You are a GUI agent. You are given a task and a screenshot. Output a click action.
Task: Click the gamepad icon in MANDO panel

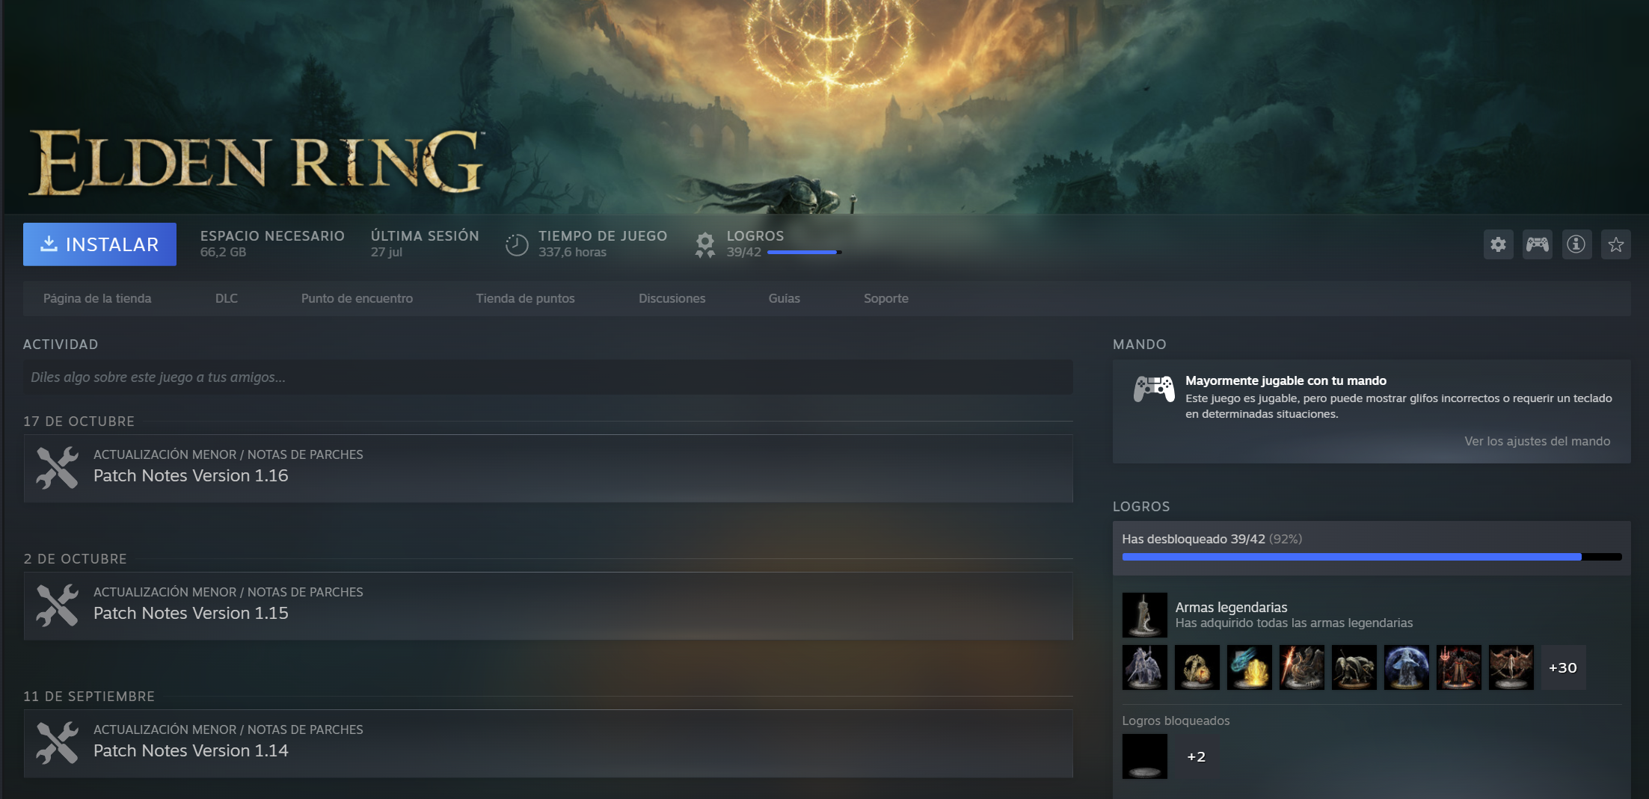click(x=1154, y=389)
